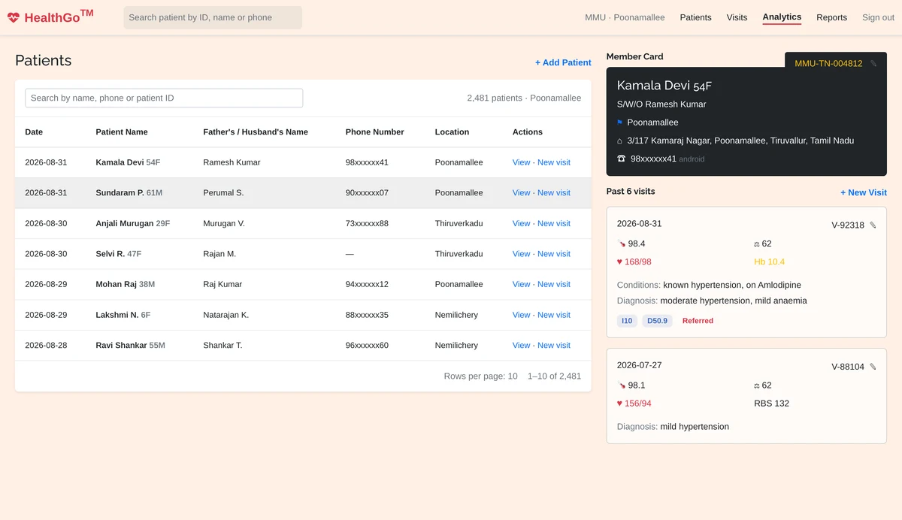Click + New Visit in member panel

point(864,192)
